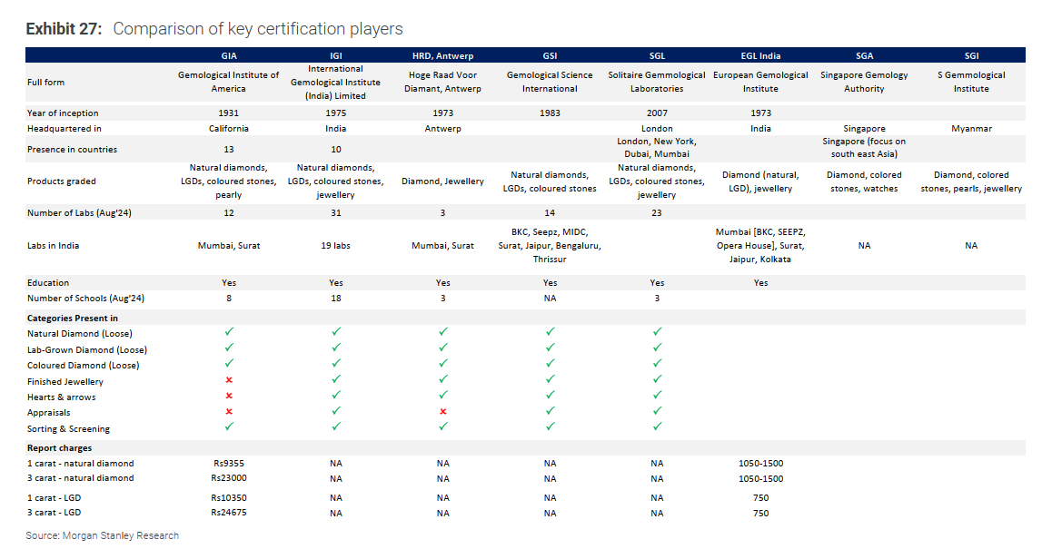Click the inception year "2007"

[658, 113]
